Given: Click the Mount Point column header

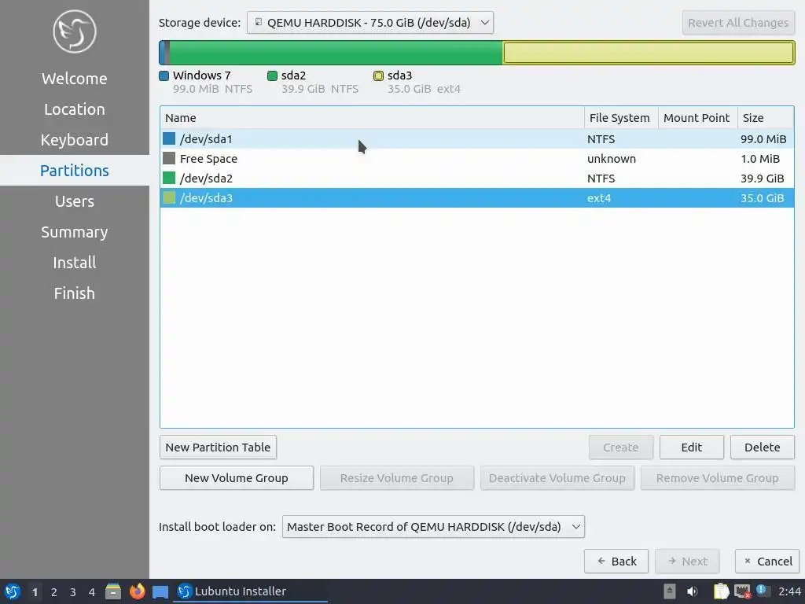Looking at the screenshot, I should tap(697, 118).
